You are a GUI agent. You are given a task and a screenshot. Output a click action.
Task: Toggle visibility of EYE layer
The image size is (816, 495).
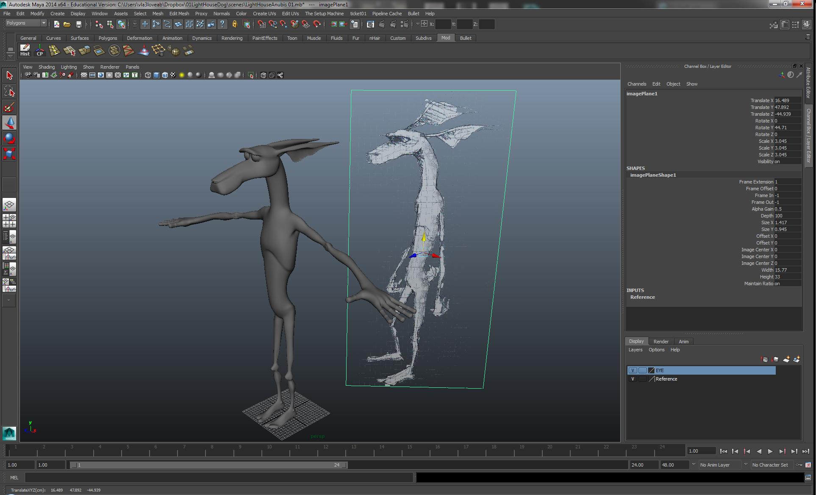pos(633,370)
